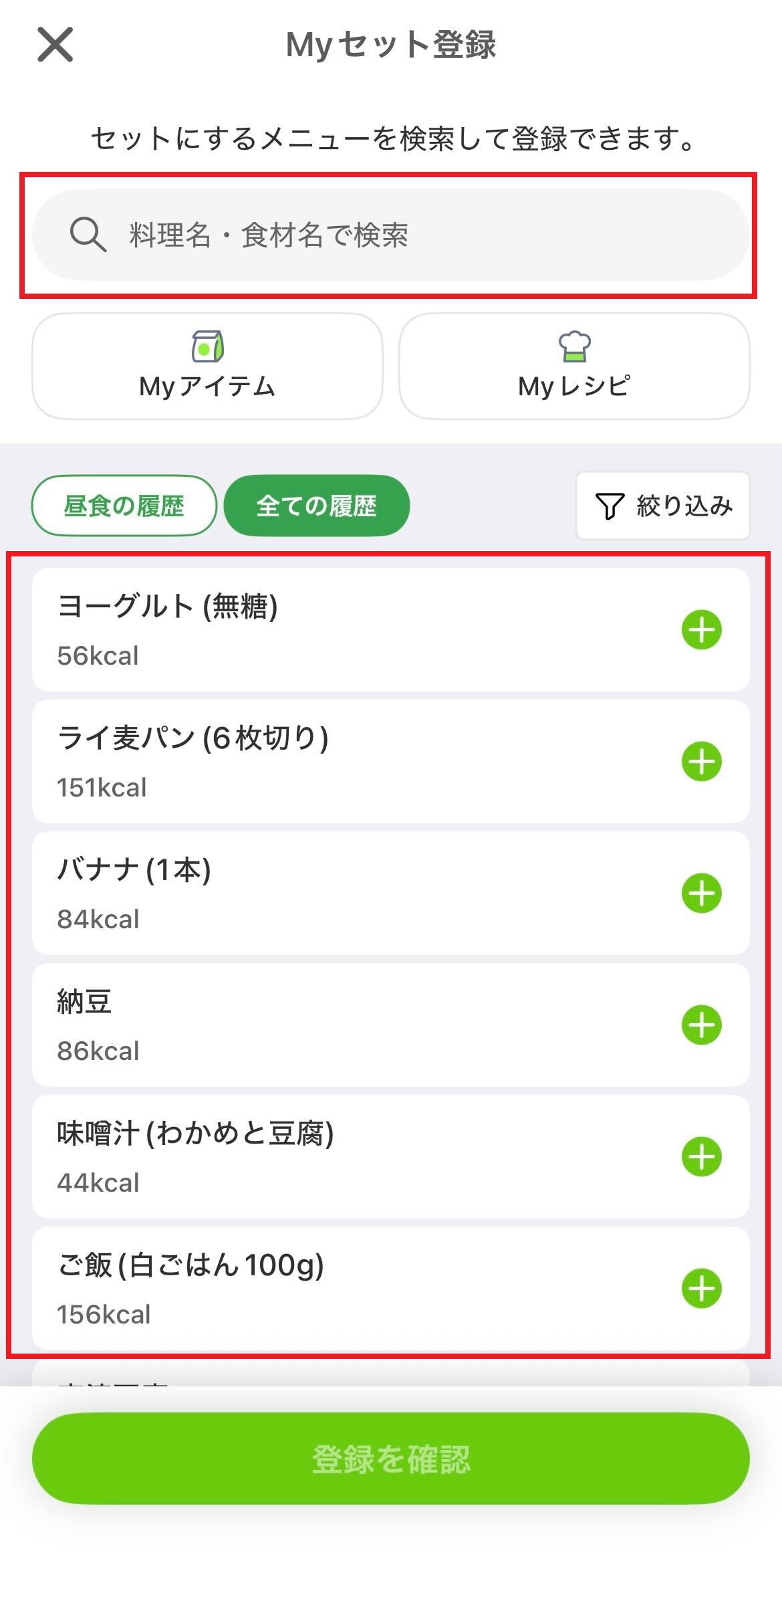Tap plus icon for バナナ (1本)
This screenshot has height=1599, width=782.
[701, 893]
